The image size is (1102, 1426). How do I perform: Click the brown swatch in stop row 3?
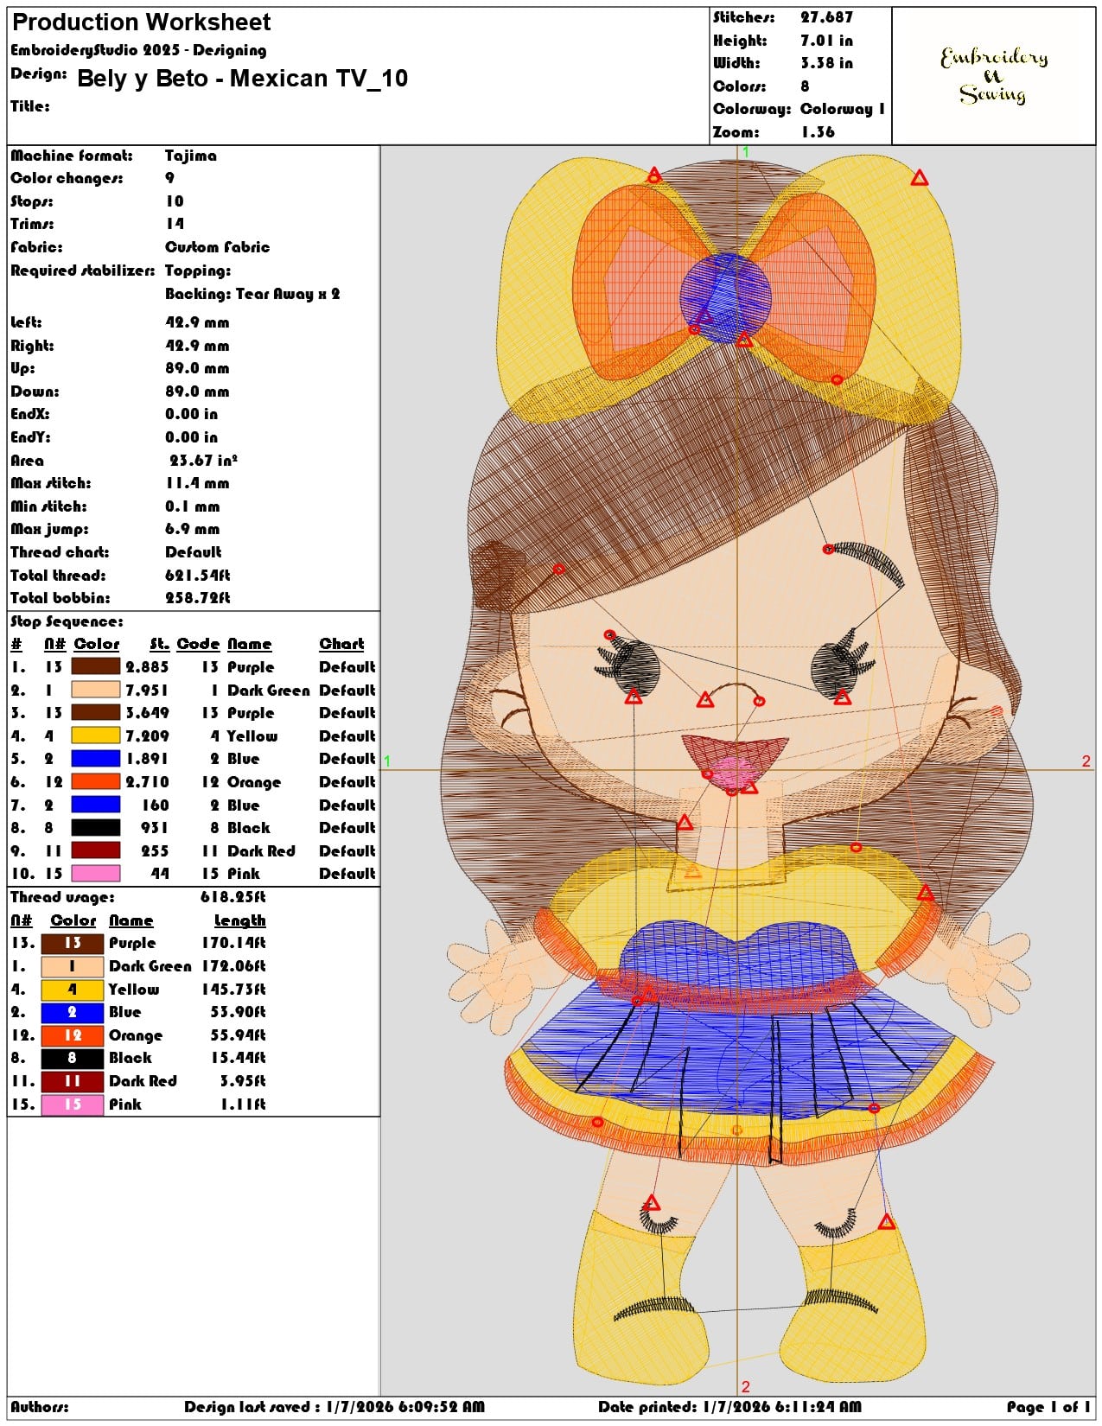point(95,713)
